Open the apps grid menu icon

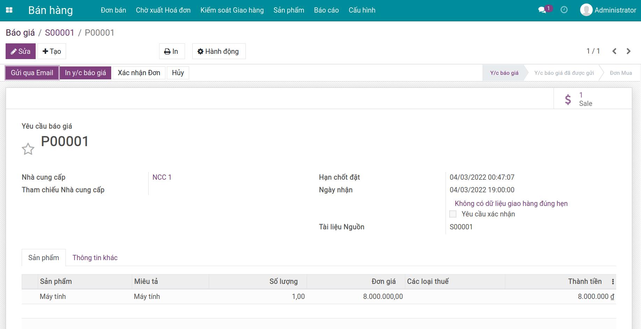9,10
